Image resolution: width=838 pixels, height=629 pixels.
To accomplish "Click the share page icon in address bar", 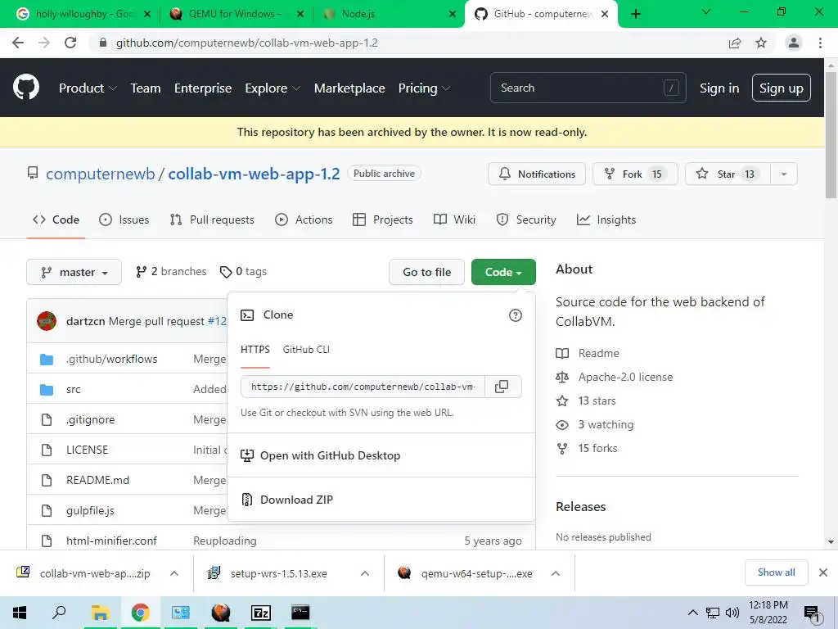I will 735,43.
